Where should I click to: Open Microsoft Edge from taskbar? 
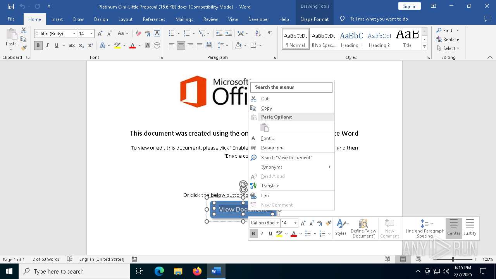159,271
